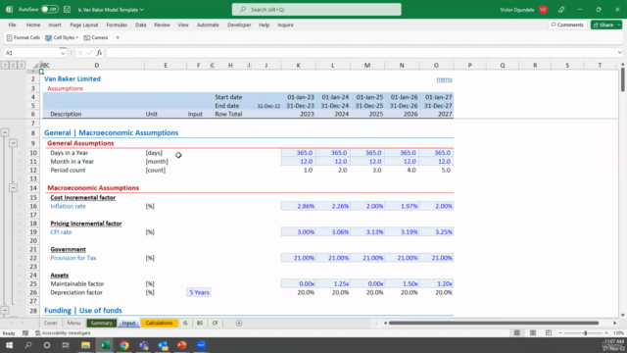Image resolution: width=627 pixels, height=353 pixels.
Task: Open the File menu
Action: click(x=12, y=25)
